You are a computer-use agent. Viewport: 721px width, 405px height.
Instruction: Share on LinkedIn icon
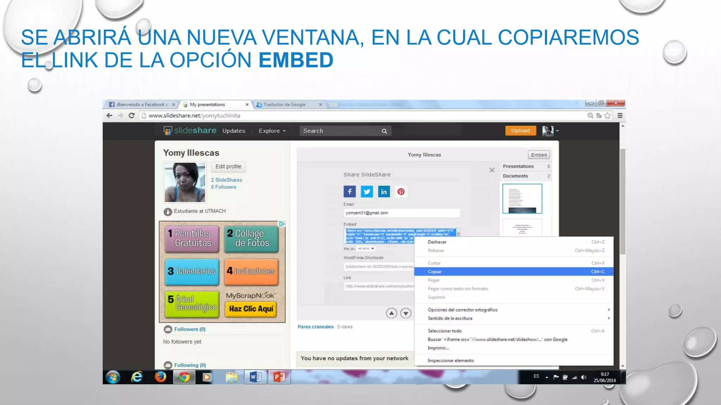tap(384, 192)
